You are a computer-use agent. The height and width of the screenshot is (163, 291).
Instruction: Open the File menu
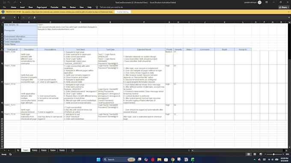[4, 7]
